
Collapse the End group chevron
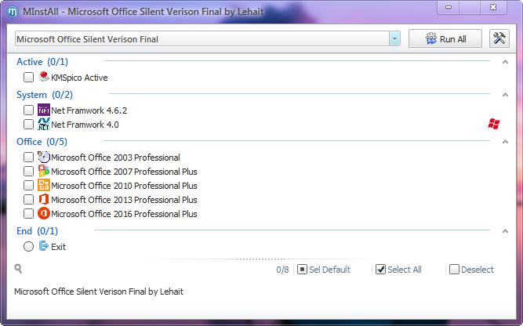point(505,231)
